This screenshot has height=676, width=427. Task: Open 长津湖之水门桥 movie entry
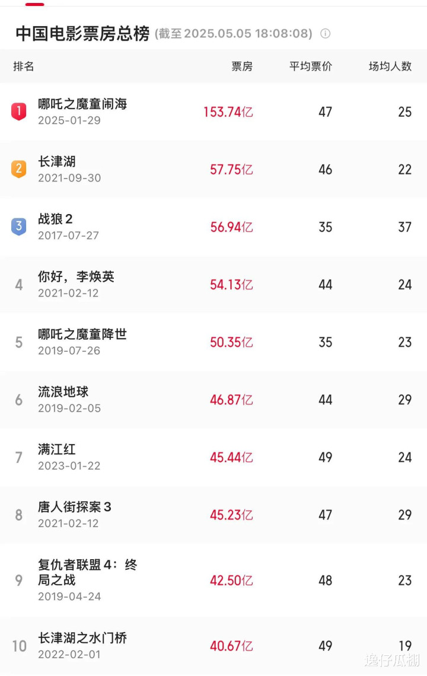point(213,646)
